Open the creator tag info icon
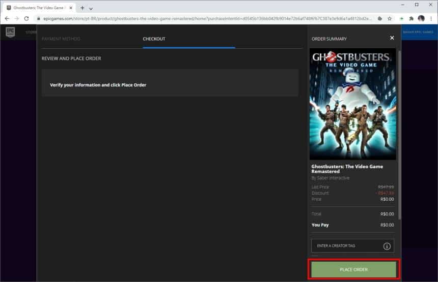This screenshot has height=282, width=438. tap(387, 246)
